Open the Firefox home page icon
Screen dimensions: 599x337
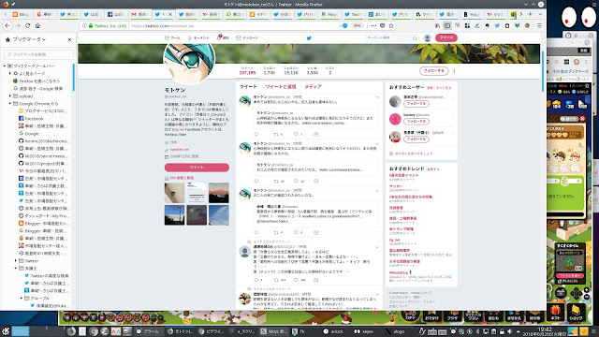pos(37,25)
